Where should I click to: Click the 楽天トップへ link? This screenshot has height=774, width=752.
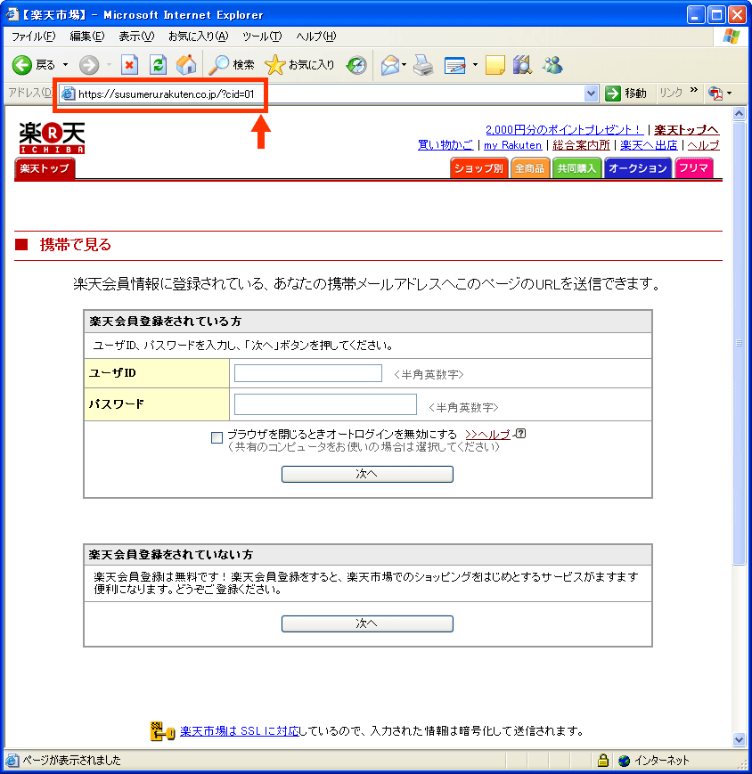pos(686,130)
